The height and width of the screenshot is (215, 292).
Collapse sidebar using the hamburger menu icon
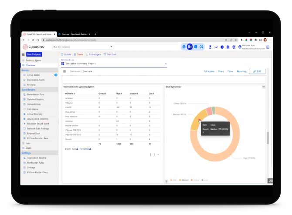click(x=23, y=54)
